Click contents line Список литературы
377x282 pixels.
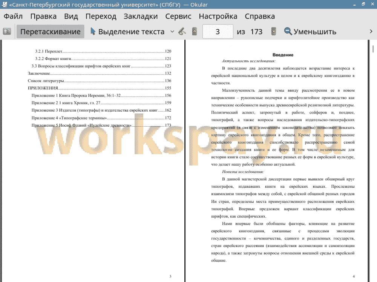click(x=100, y=81)
